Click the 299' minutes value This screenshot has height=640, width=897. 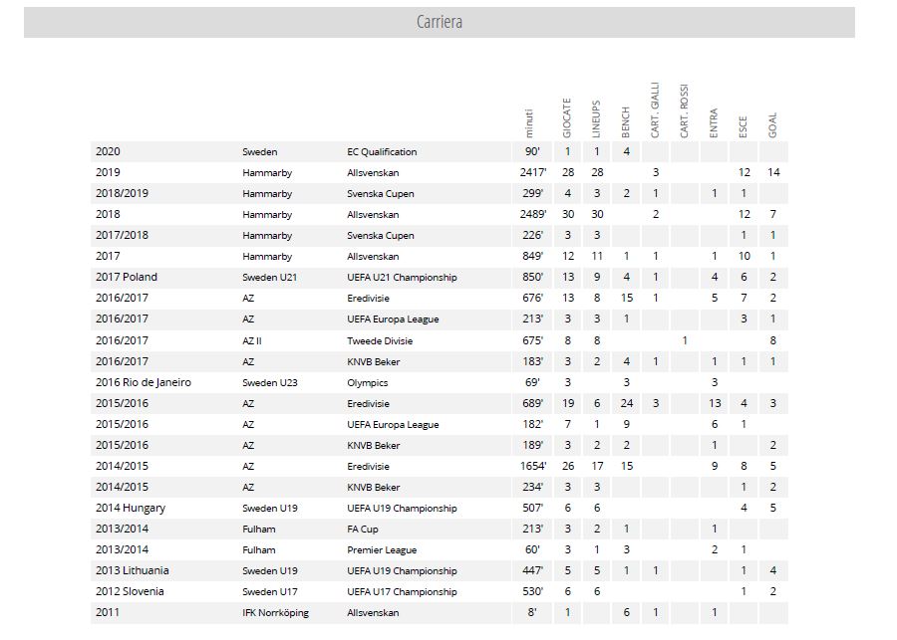pos(532,193)
